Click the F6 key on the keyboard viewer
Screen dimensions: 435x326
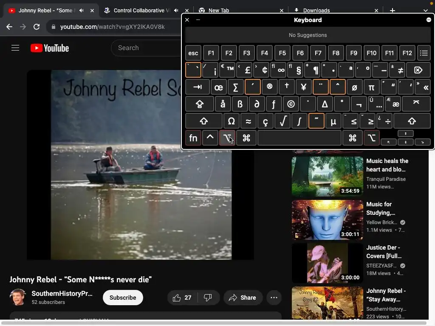click(x=300, y=53)
